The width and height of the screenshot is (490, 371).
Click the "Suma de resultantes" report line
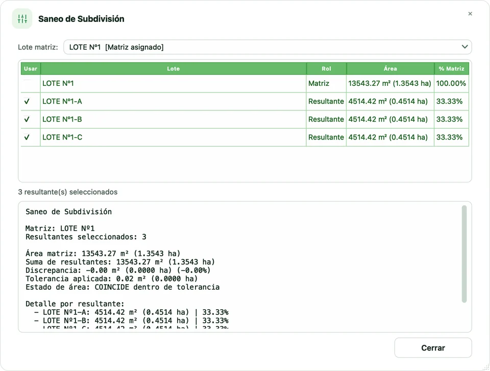pos(120,262)
